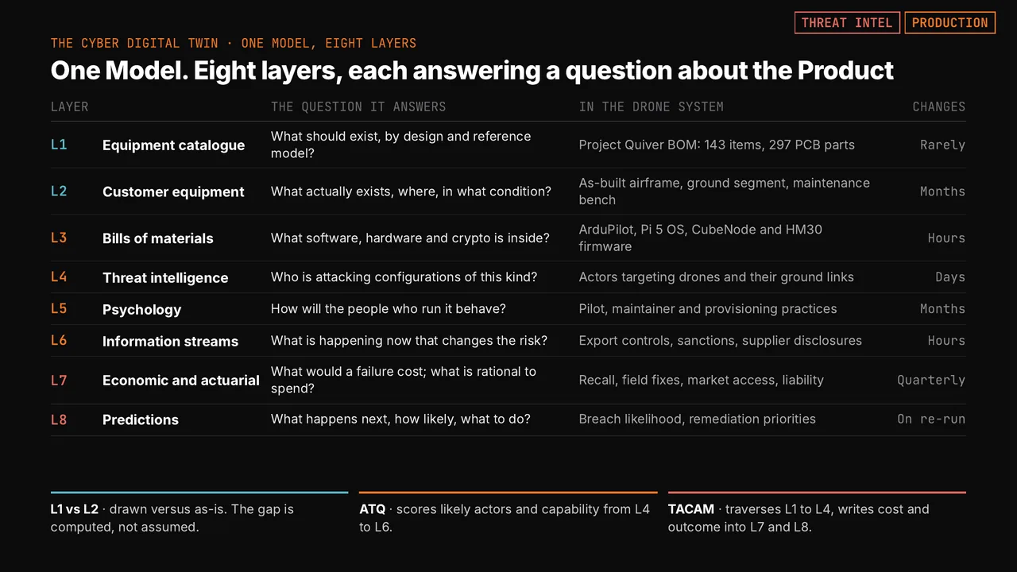The image size is (1017, 572).
Task: Click 'Actors targeting drones and their ground links'
Action: 716,277
